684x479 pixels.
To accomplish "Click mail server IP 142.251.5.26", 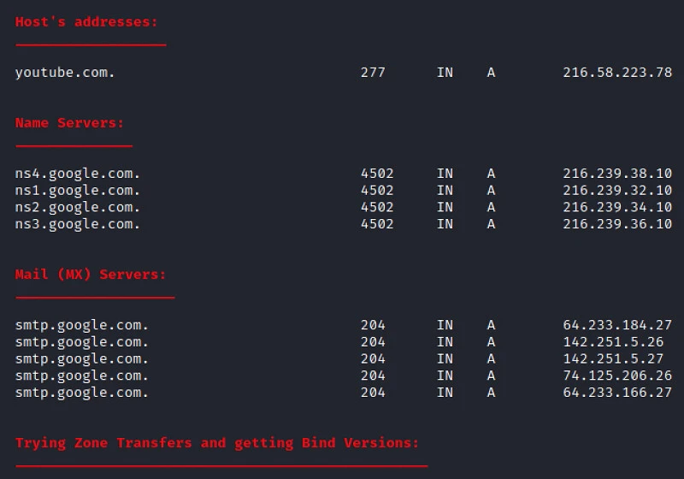I will coord(612,342).
